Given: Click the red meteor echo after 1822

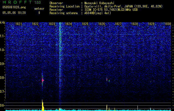Looking at the screenshot, I should tap(43, 80).
